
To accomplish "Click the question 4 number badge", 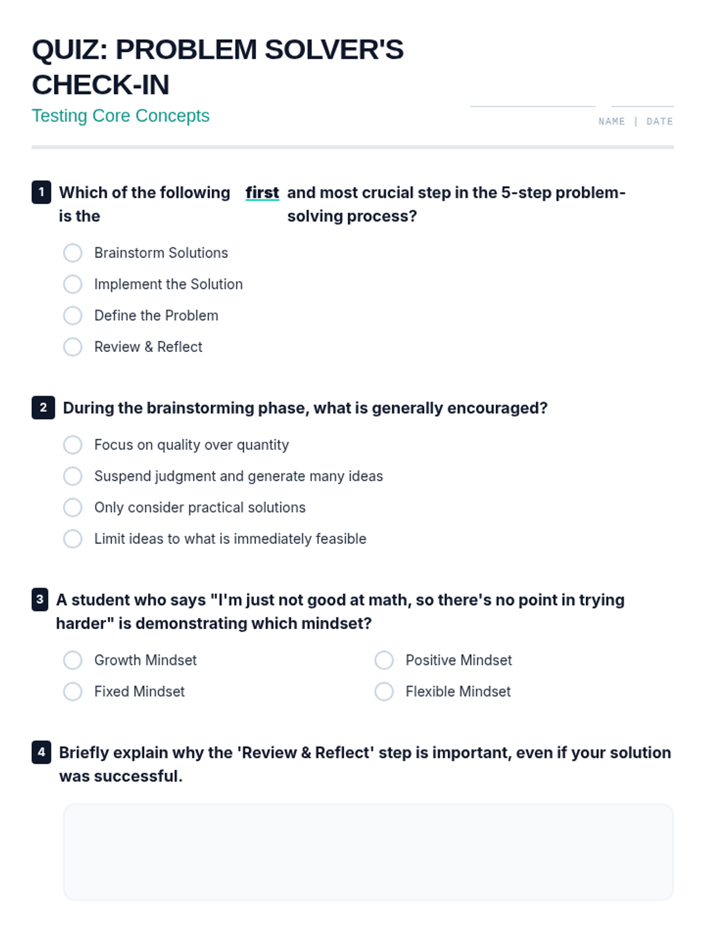I will tap(41, 753).
